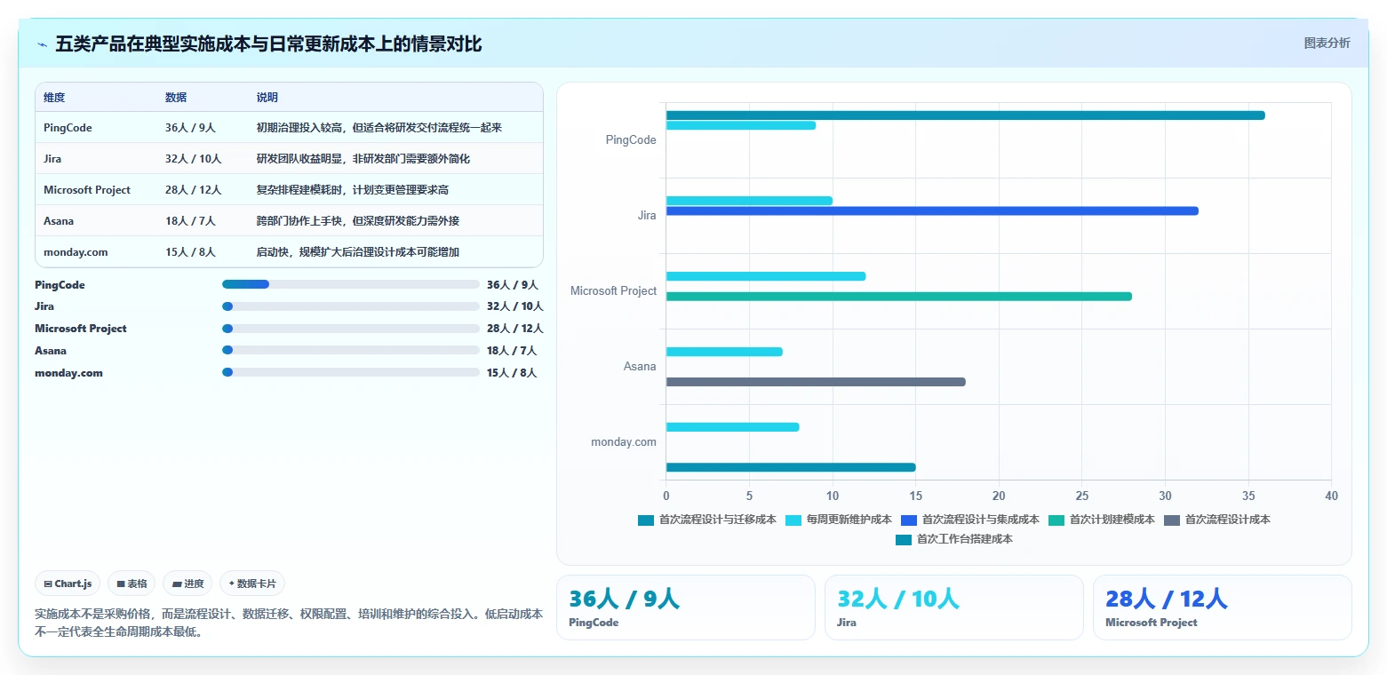Image resolution: width=1387 pixels, height=675 pixels.
Task: Toggle legend swatch for 首次计划建模成本
Action: click(x=1056, y=520)
